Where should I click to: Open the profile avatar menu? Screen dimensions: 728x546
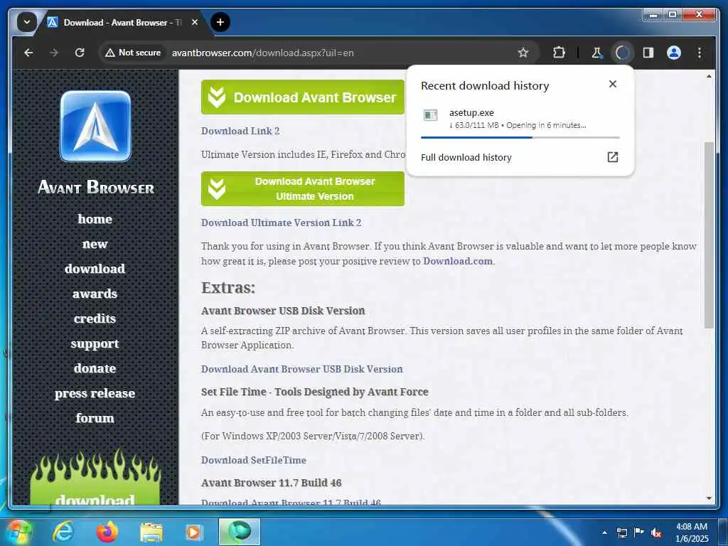tap(674, 53)
